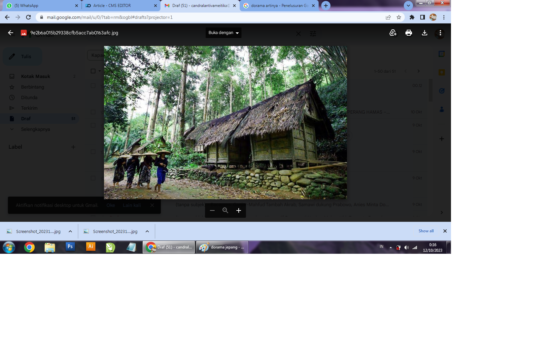Click the Tulis compose button
Screen dimensions: 554x341
(x=22, y=57)
